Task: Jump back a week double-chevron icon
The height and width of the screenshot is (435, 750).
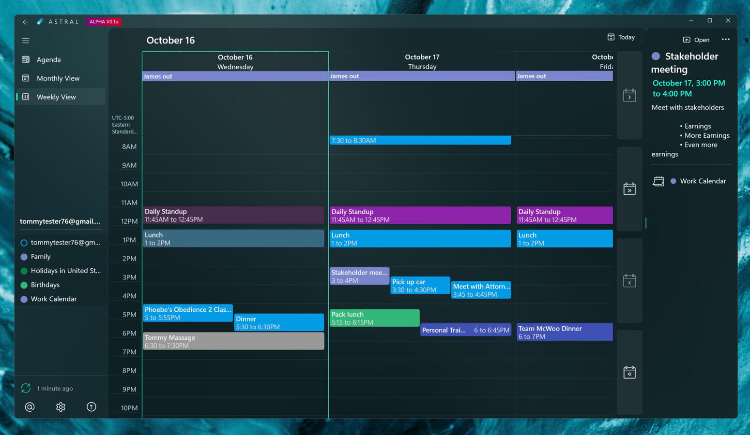Action: (x=629, y=372)
